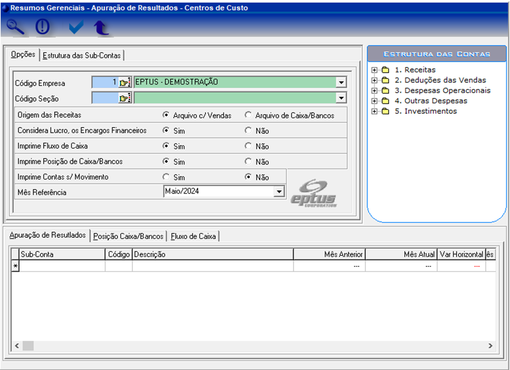
Task: Switch to Estrutura das Sub-Contas tab
Action: (x=82, y=56)
